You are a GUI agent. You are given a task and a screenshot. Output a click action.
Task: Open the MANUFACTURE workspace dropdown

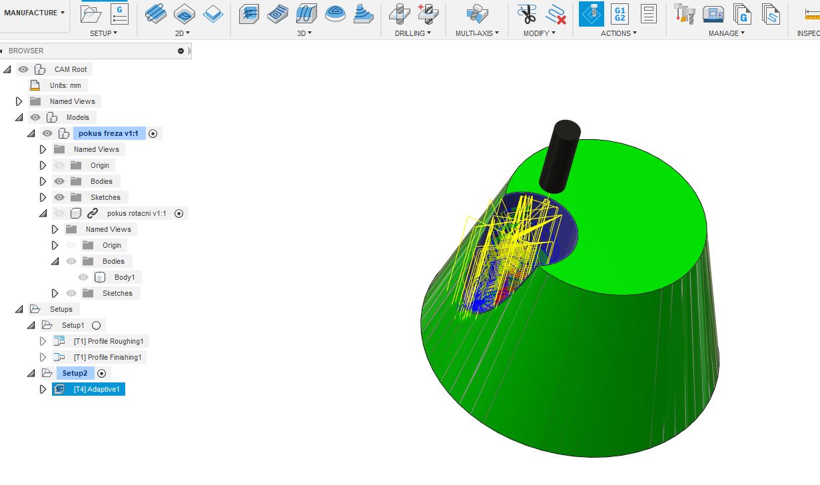pyautogui.click(x=35, y=13)
